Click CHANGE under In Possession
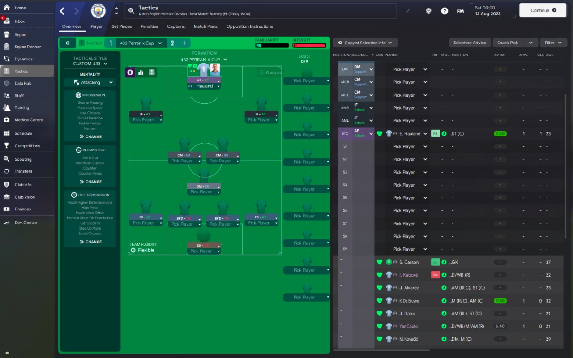 point(90,136)
